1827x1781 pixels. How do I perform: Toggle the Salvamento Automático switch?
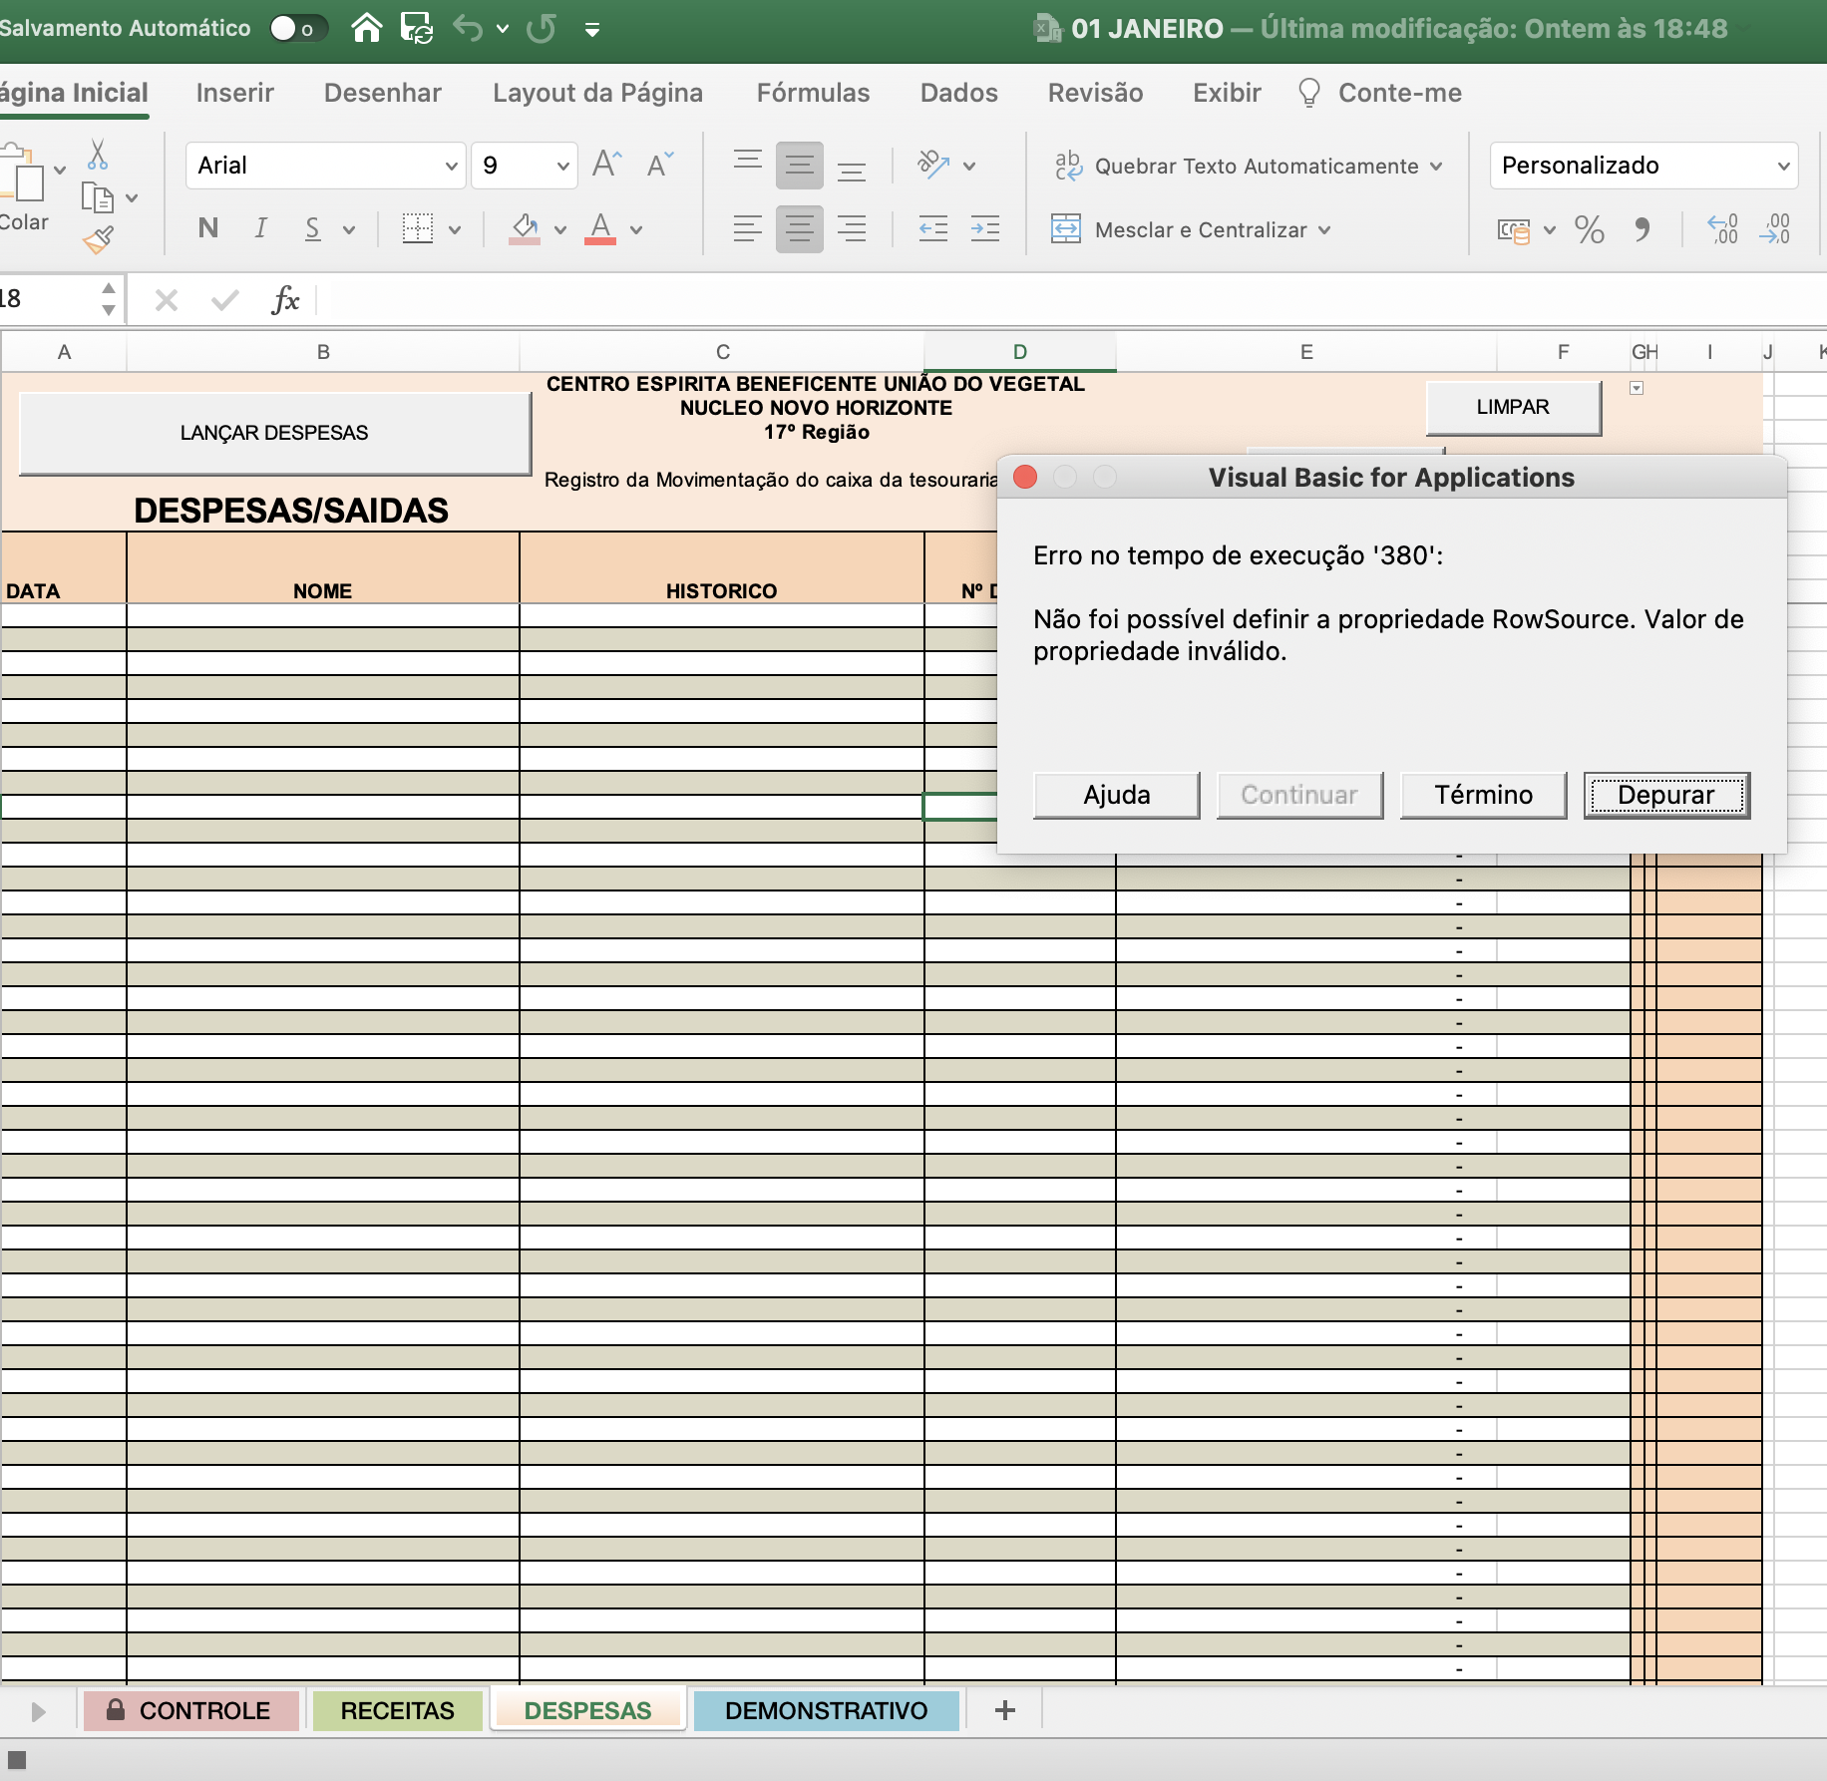[x=297, y=28]
